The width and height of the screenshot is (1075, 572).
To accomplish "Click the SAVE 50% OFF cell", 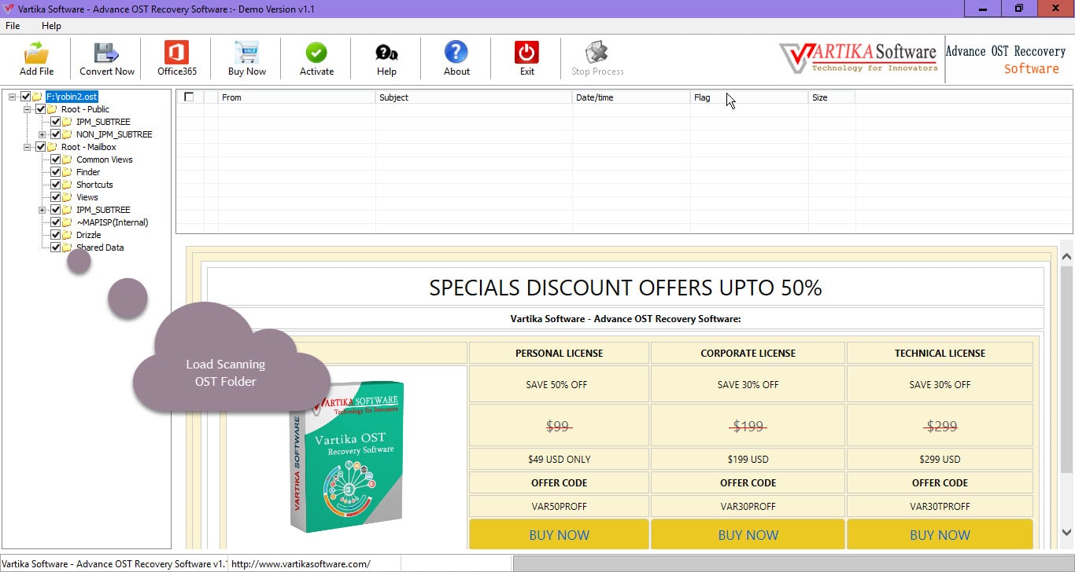I will tap(559, 385).
